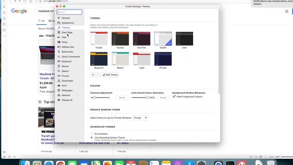Reset the Accent Colour Saturation value
The height and width of the screenshot is (165, 293).
(163, 98)
